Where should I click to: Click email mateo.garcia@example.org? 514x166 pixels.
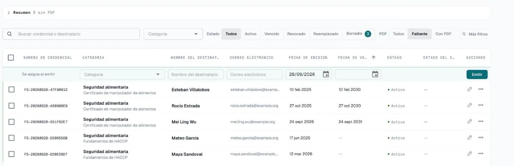pos(254,138)
